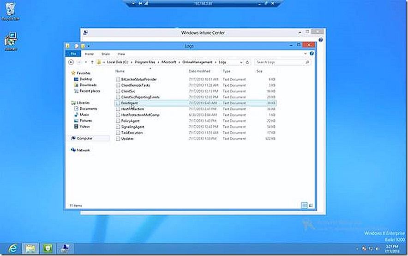
Task: Open Videos library in navigation pane
Action: coord(84,127)
